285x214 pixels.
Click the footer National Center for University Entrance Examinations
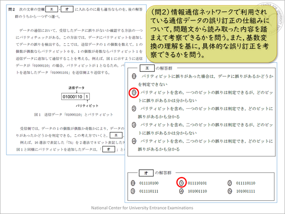point(142,208)
